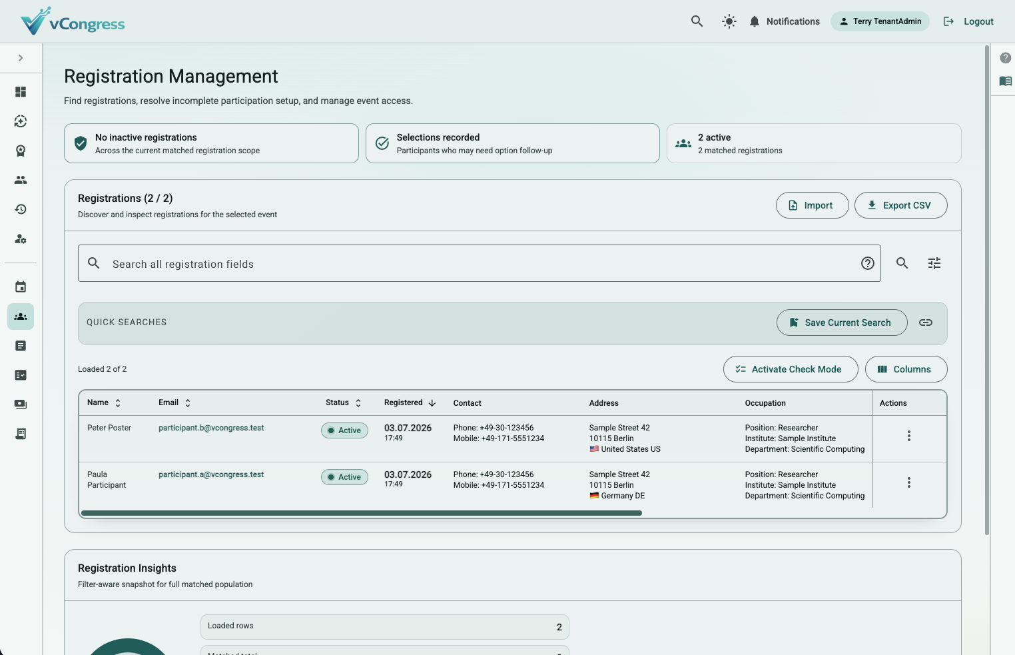Open Notifications bell
The width and height of the screenshot is (1015, 655).
pos(784,21)
